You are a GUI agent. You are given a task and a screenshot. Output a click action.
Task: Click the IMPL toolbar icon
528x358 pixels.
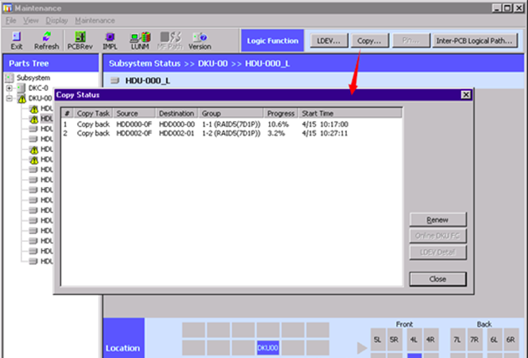110,37
